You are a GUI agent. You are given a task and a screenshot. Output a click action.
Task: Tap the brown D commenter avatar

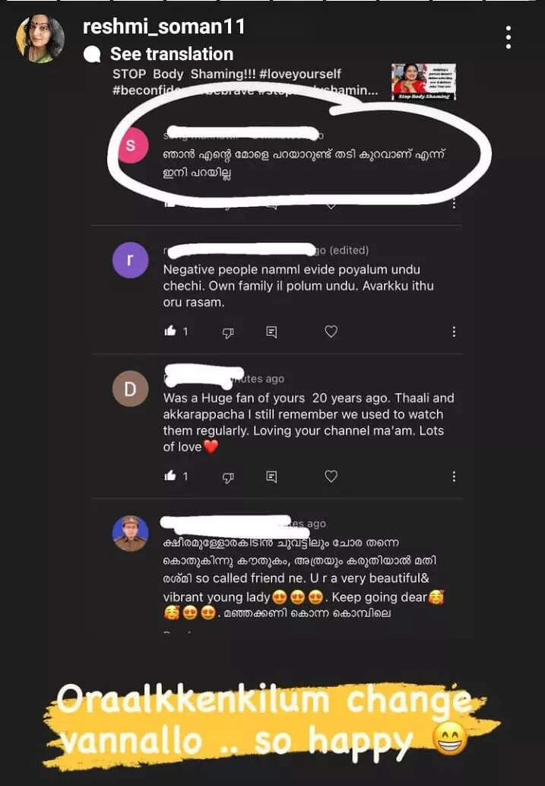pyautogui.click(x=130, y=389)
